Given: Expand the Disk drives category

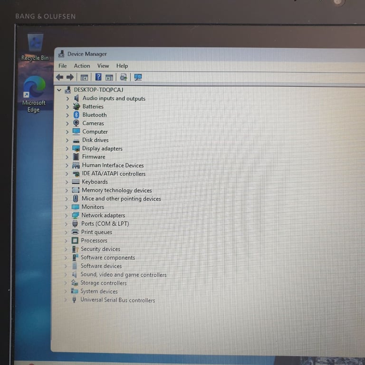Looking at the screenshot, I should click(67, 140).
